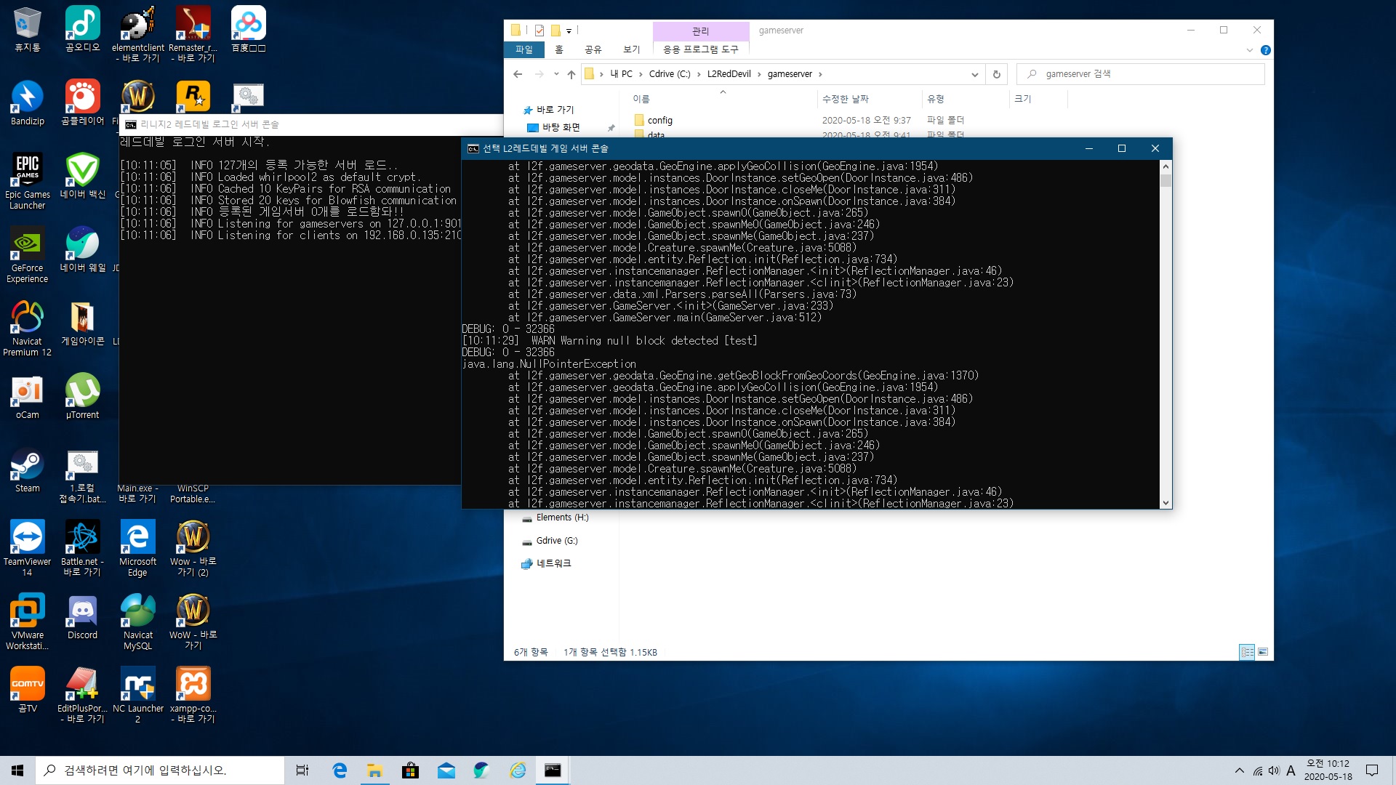Go back in Explorer navigation

518,74
